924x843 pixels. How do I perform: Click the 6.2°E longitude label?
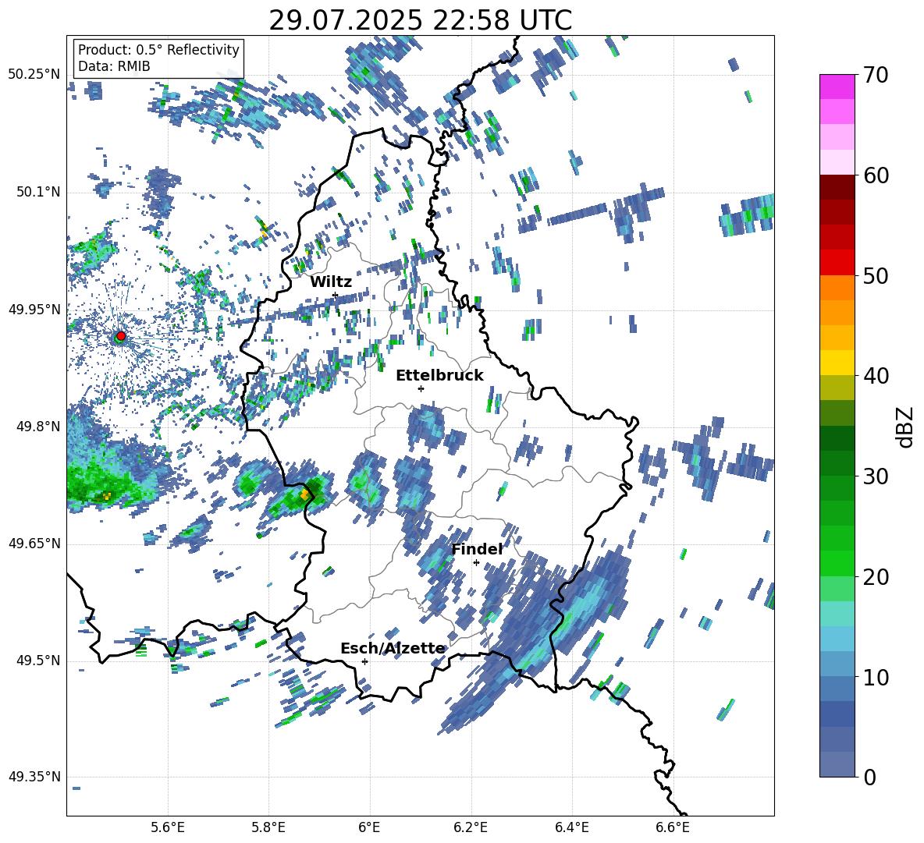click(x=471, y=827)
